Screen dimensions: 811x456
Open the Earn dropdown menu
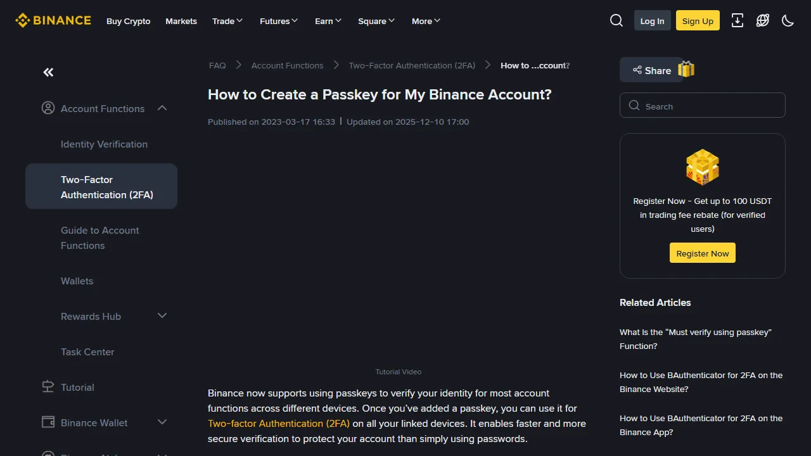click(328, 21)
